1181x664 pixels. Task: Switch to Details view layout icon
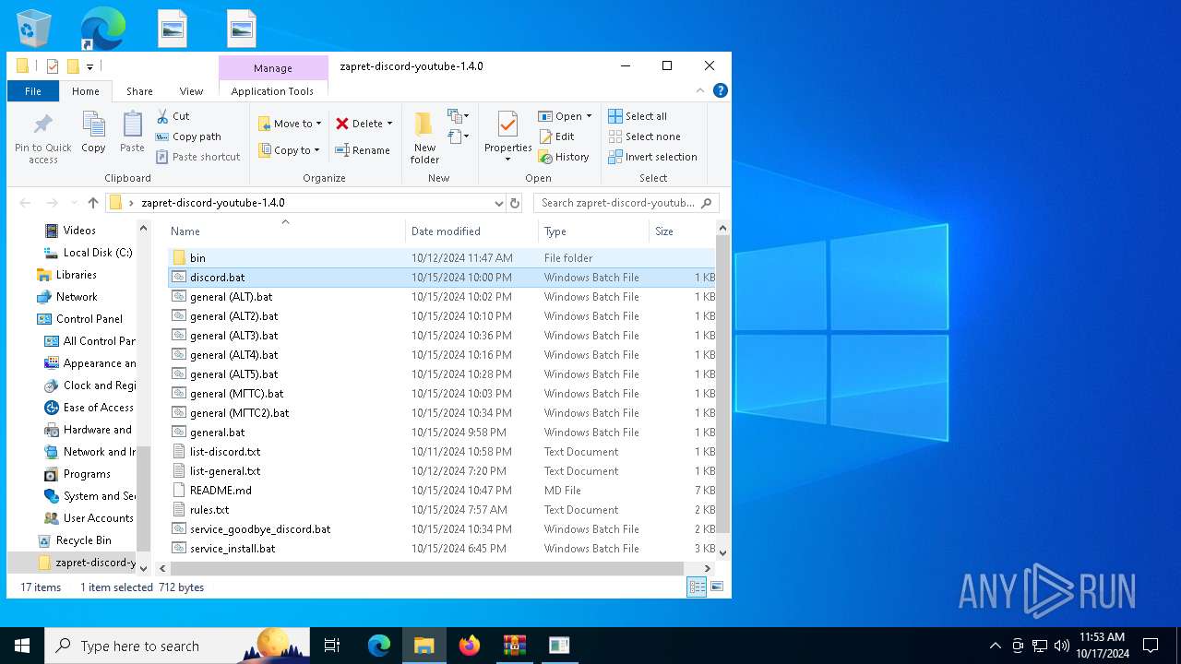point(697,587)
